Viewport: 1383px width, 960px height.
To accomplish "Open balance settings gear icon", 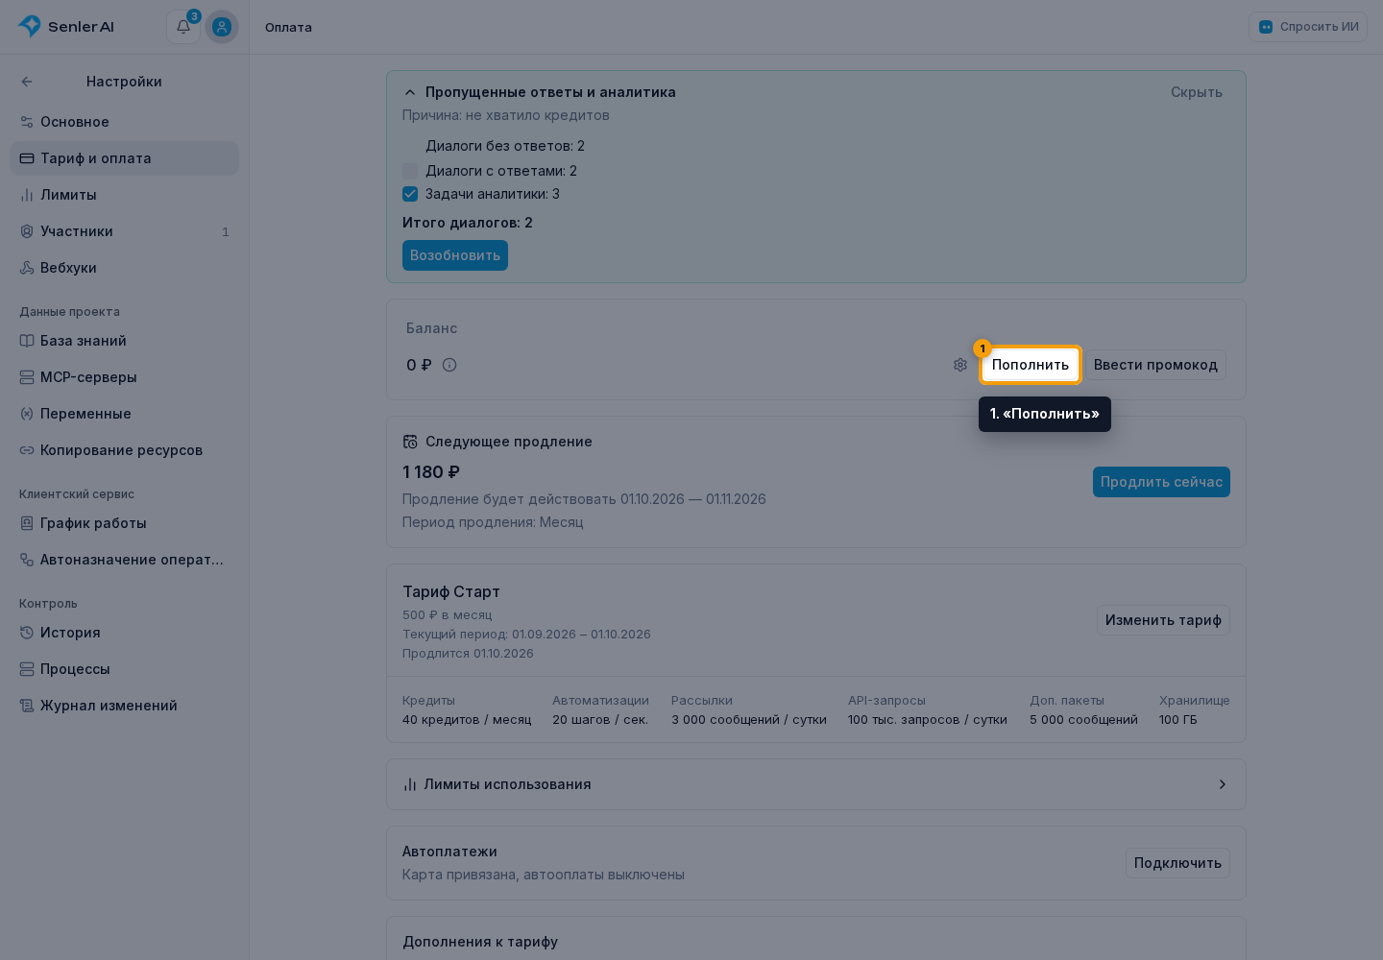I will (x=960, y=365).
